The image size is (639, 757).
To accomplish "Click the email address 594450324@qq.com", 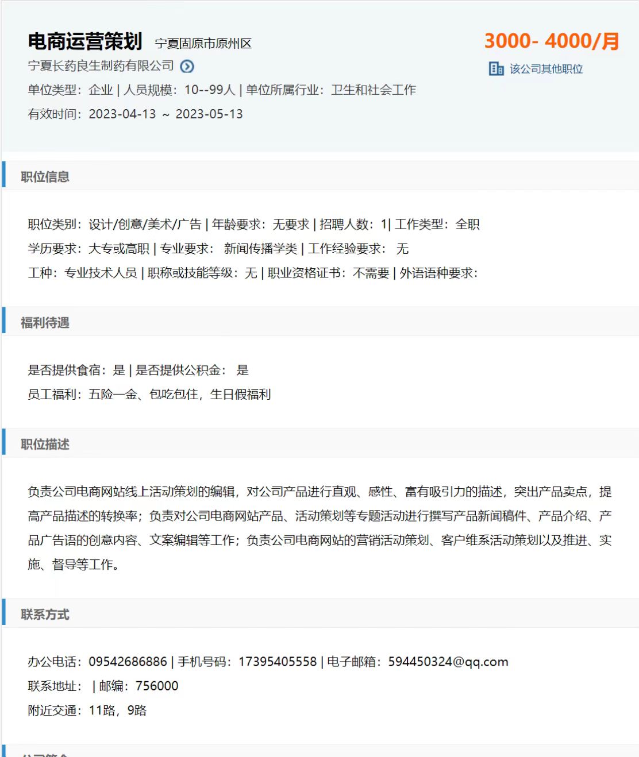I will tap(448, 662).
